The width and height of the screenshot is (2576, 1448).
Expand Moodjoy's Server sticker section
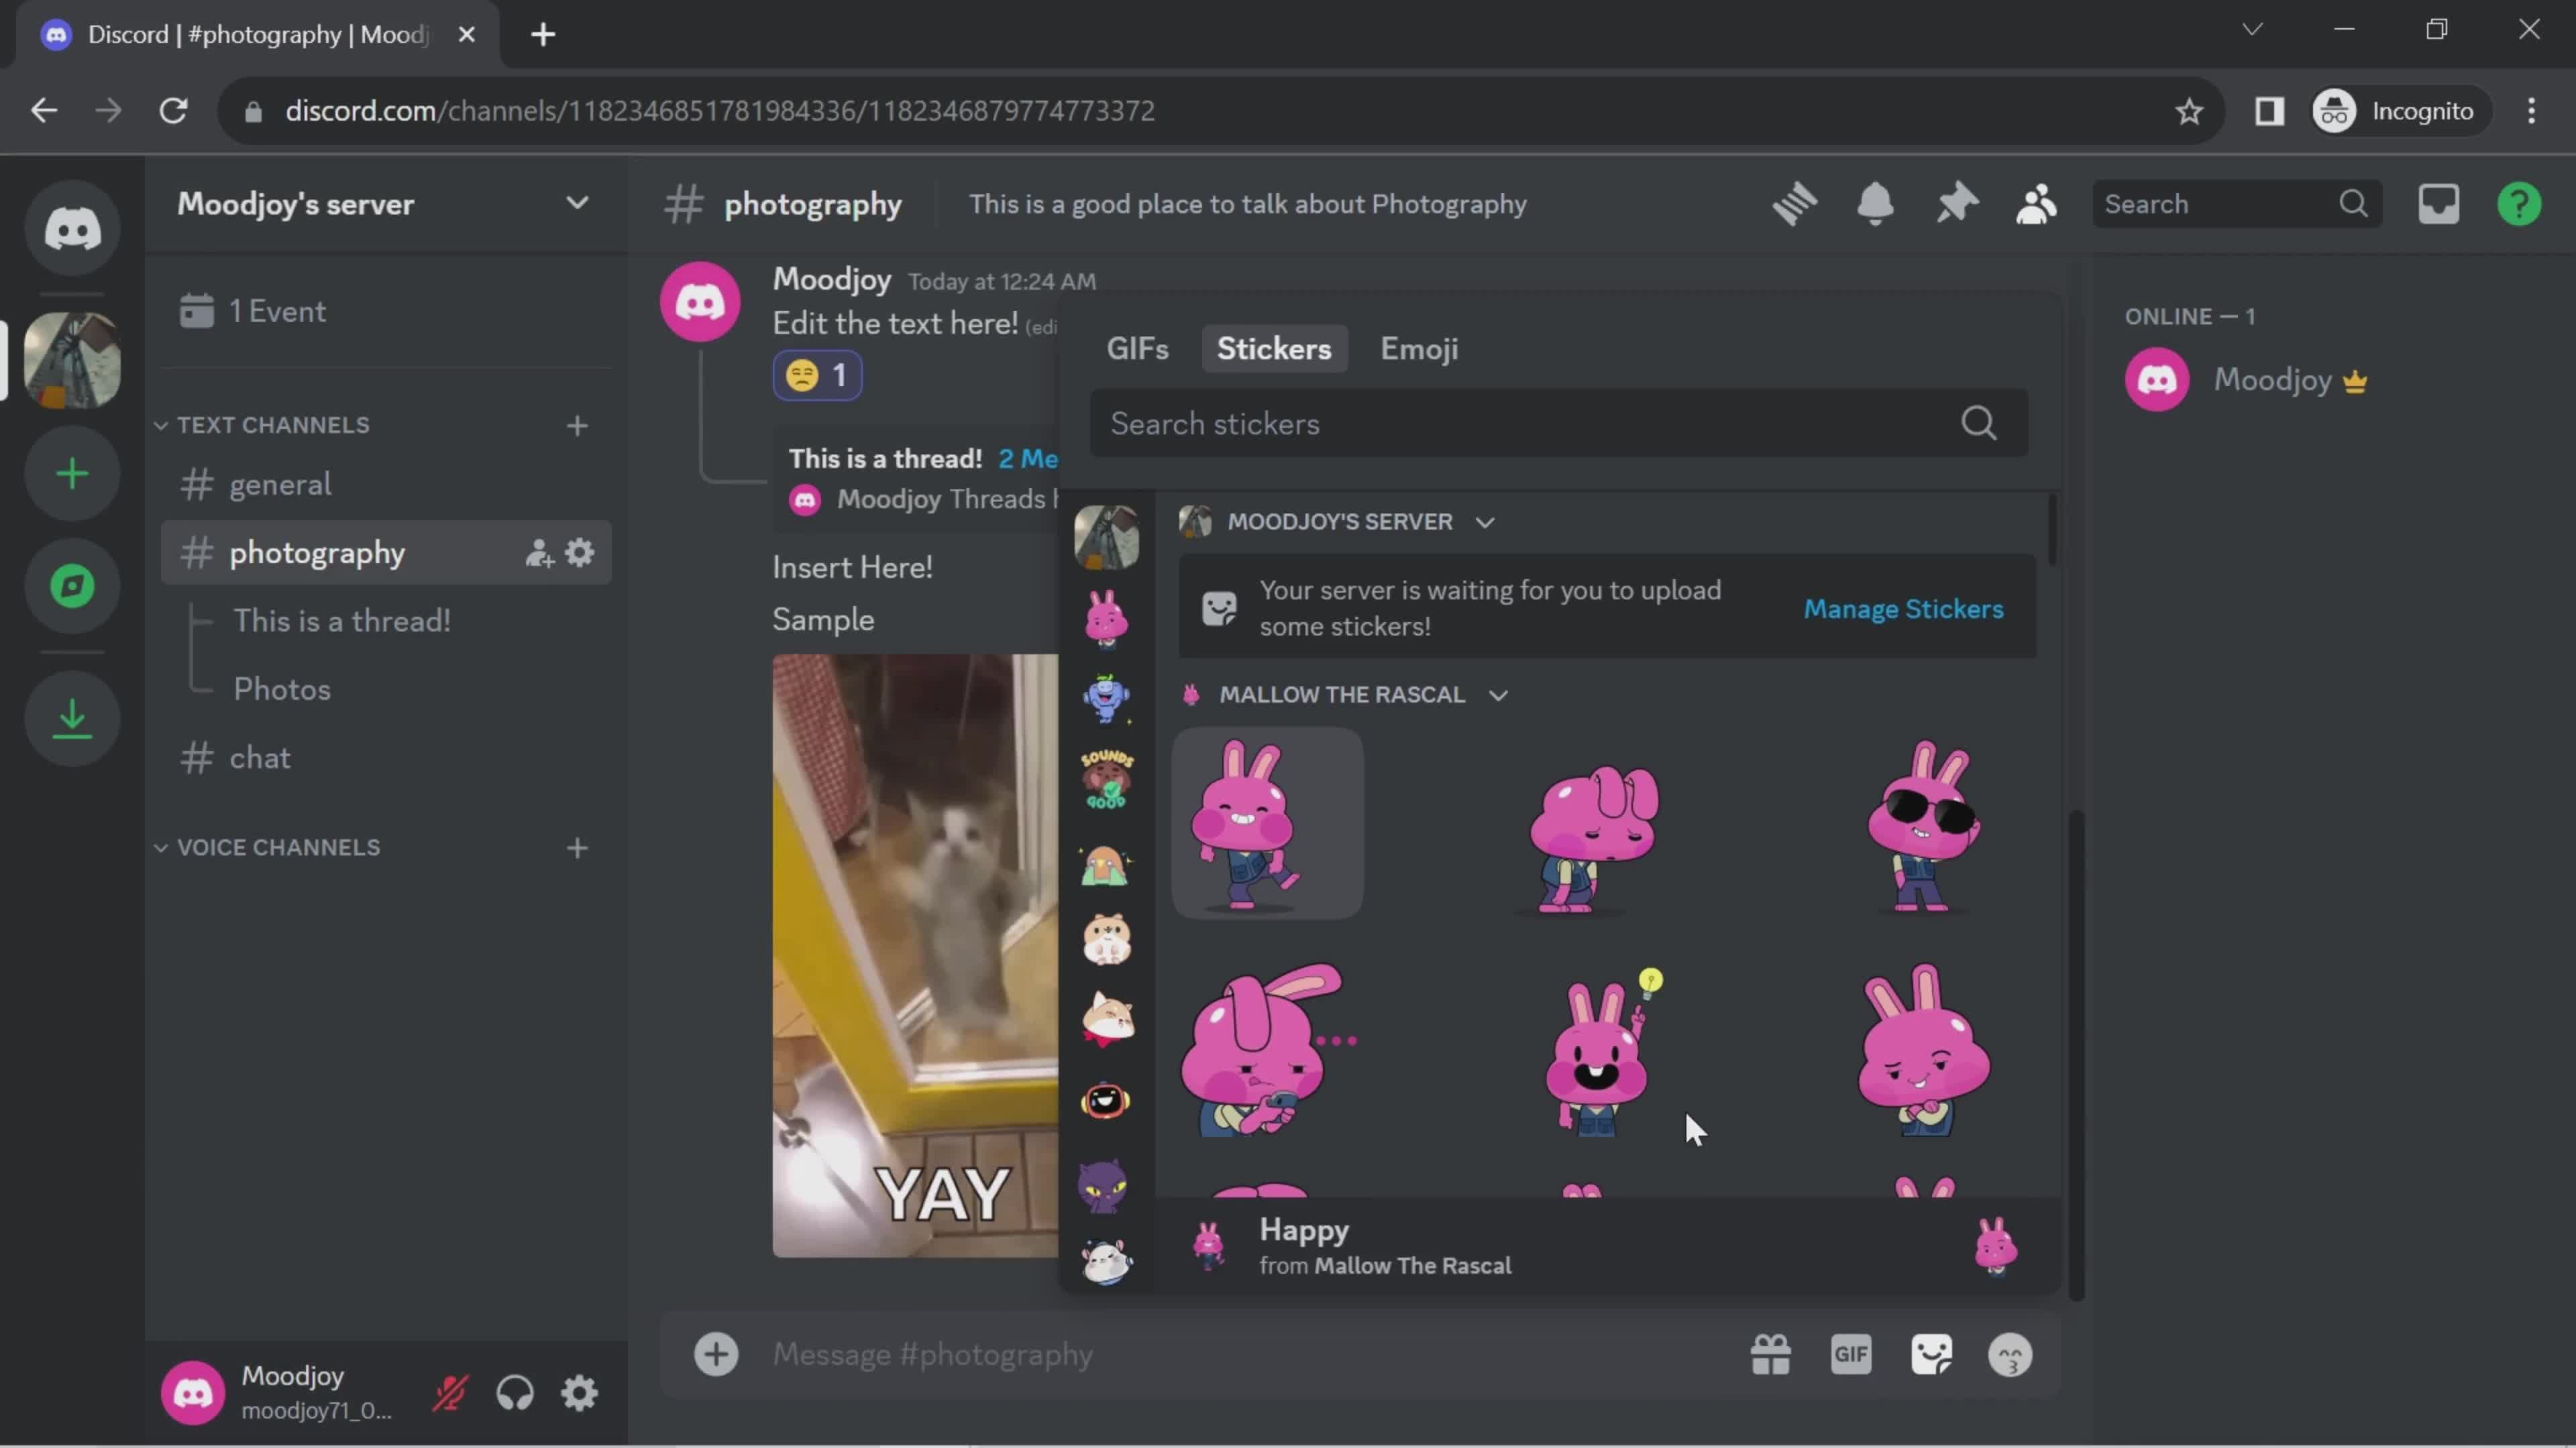1483,520
